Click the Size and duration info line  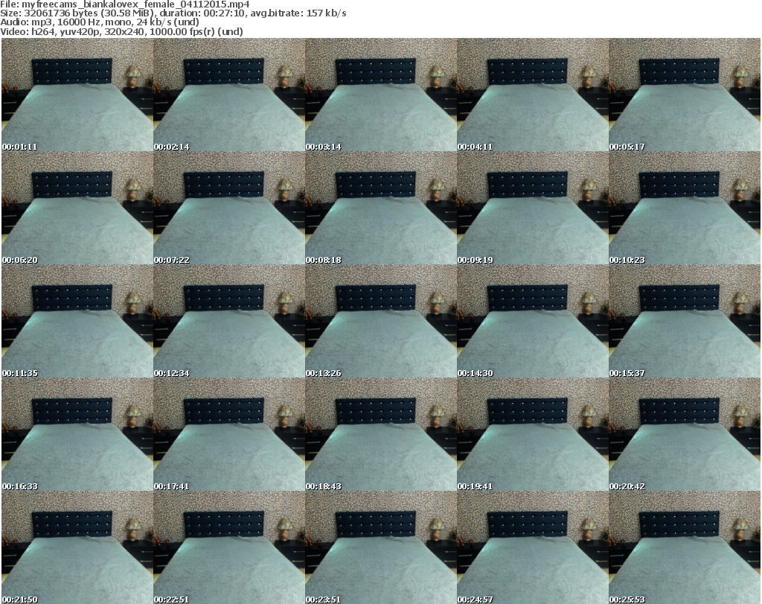tap(173, 13)
